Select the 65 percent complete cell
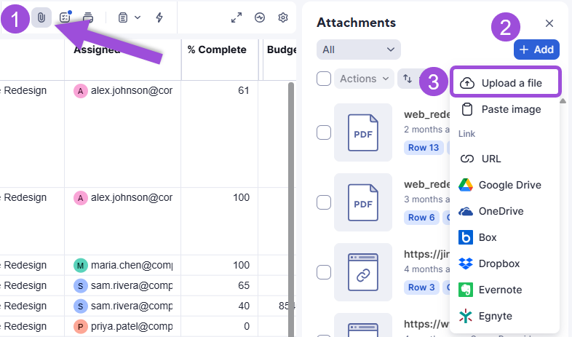Viewport: 572px width, 337px height. 220,285
